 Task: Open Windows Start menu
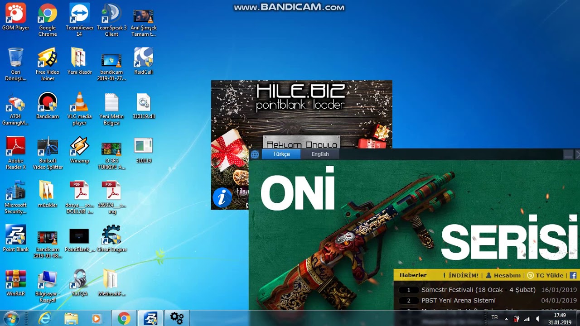[x=11, y=318]
